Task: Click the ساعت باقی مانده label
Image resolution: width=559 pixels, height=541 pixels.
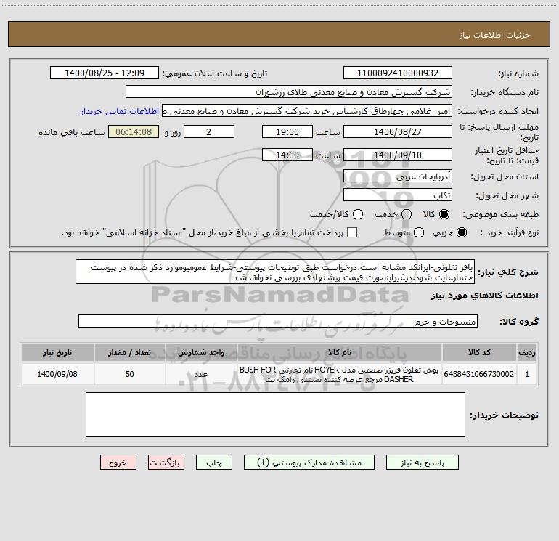Action: (72, 132)
